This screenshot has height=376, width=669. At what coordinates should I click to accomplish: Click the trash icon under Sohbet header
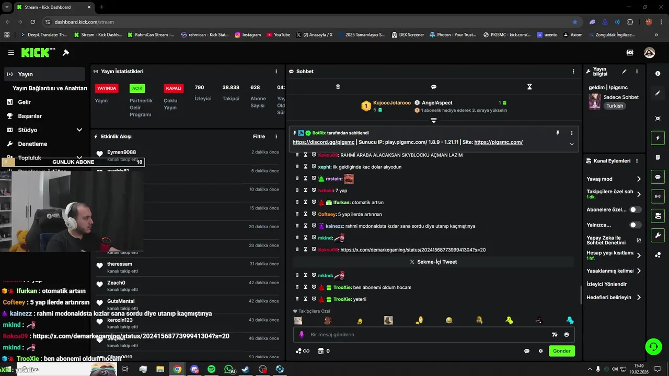click(x=338, y=87)
